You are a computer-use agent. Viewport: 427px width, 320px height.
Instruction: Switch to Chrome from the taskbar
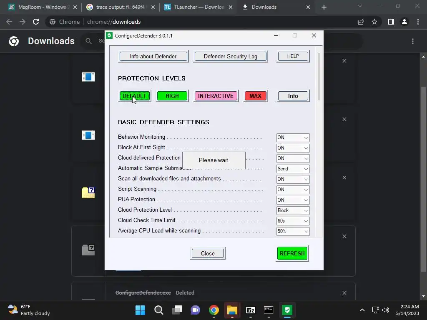point(214,310)
